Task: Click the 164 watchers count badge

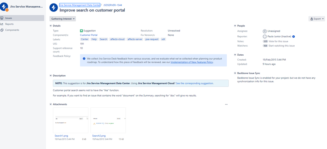Action: [265, 46]
